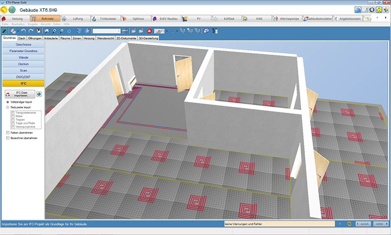Tick the Bezeichner übernehmen checkbox

pos(7,138)
